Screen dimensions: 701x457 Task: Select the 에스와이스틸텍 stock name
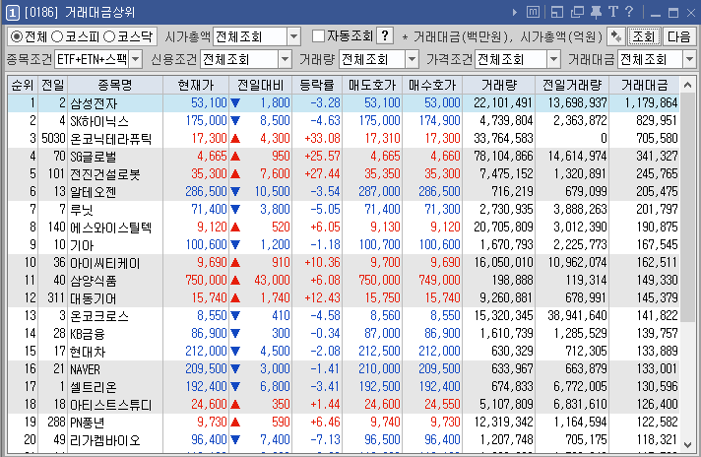[110, 228]
